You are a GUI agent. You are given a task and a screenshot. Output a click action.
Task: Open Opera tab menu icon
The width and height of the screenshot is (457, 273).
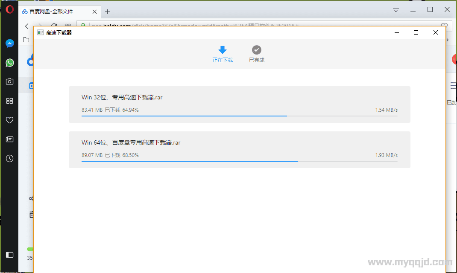tap(396, 10)
